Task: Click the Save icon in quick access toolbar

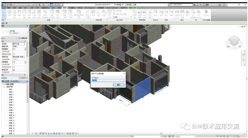Action: point(11,5)
